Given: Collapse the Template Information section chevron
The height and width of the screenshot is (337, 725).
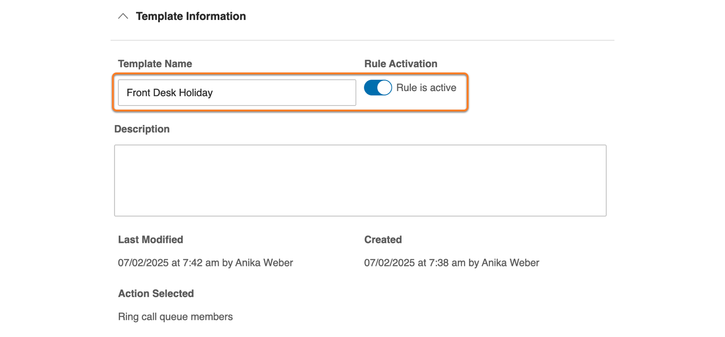Looking at the screenshot, I should click(x=123, y=16).
